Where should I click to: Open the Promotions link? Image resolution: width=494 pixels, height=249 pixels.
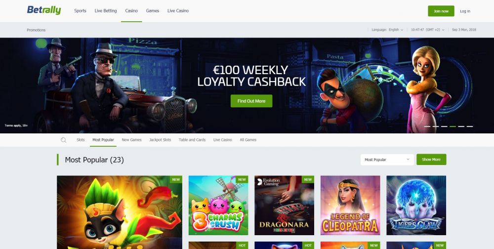click(x=36, y=30)
